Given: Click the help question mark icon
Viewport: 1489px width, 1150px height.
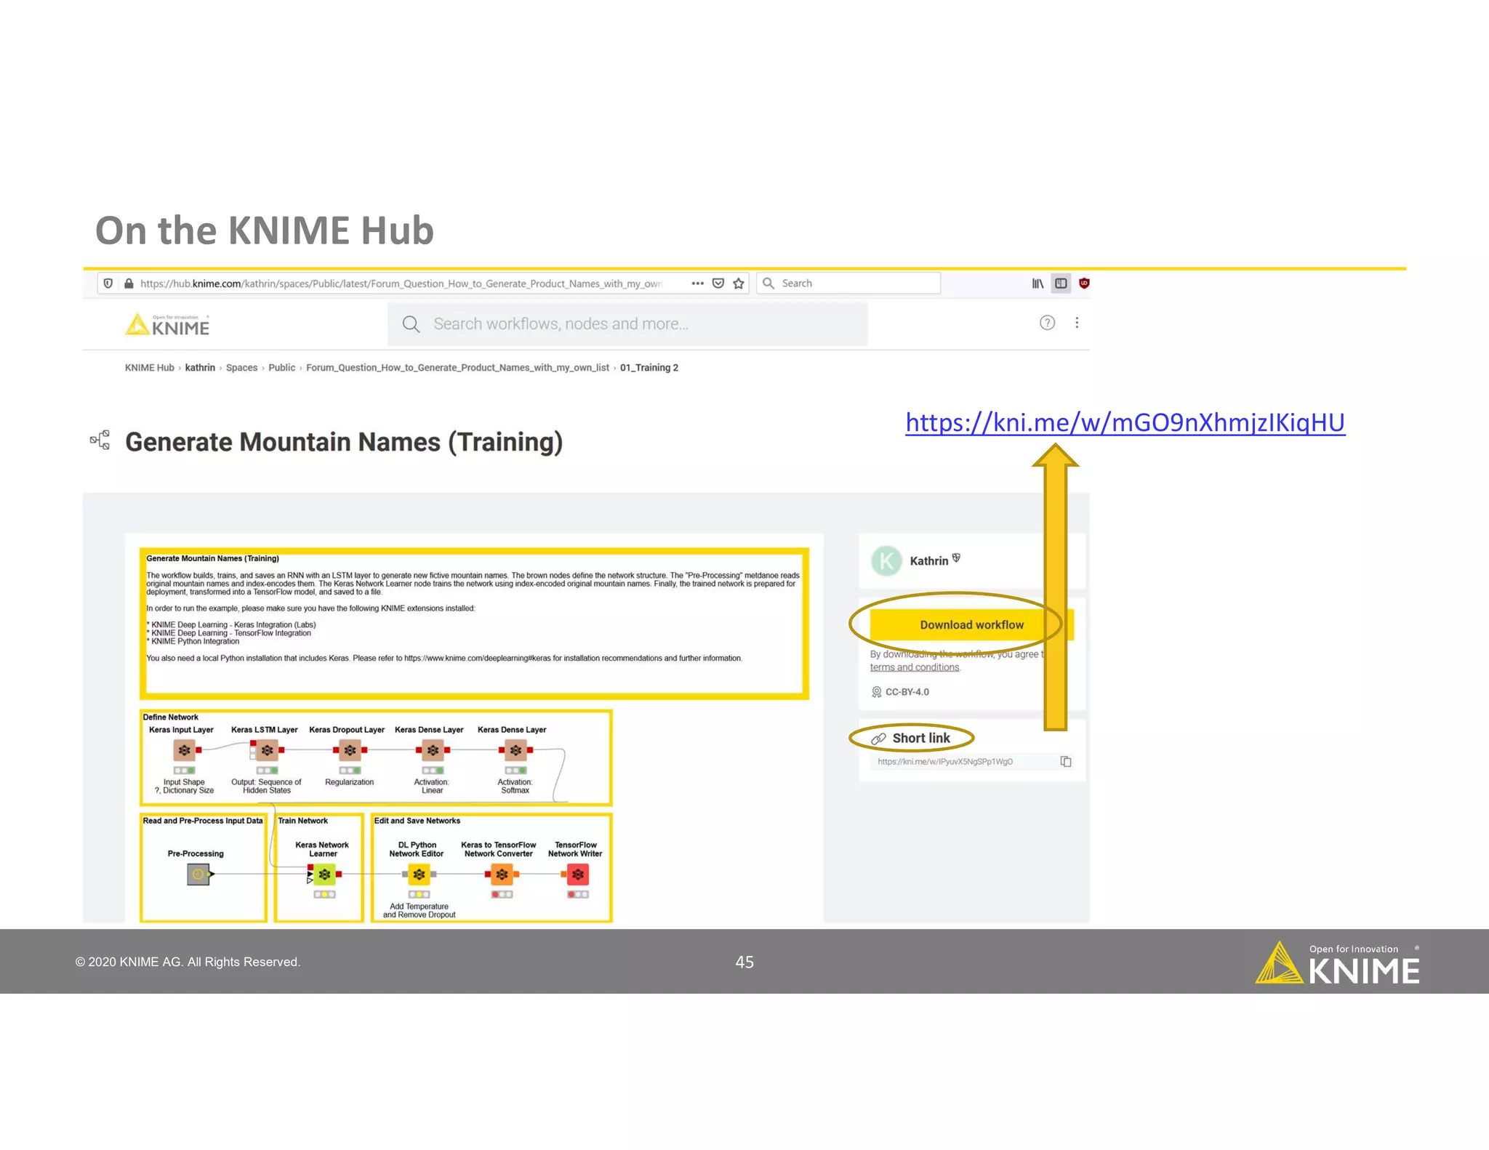Looking at the screenshot, I should [x=1047, y=323].
